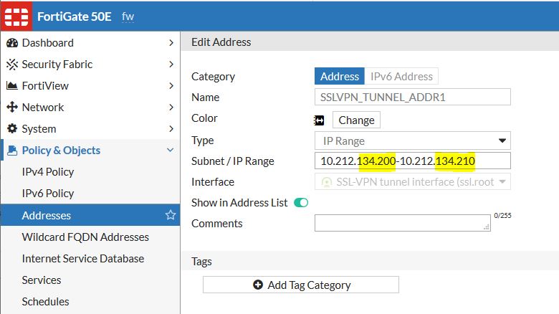Toggle the Addresses favorite star
This screenshot has width=559, height=314.
pos(171,215)
